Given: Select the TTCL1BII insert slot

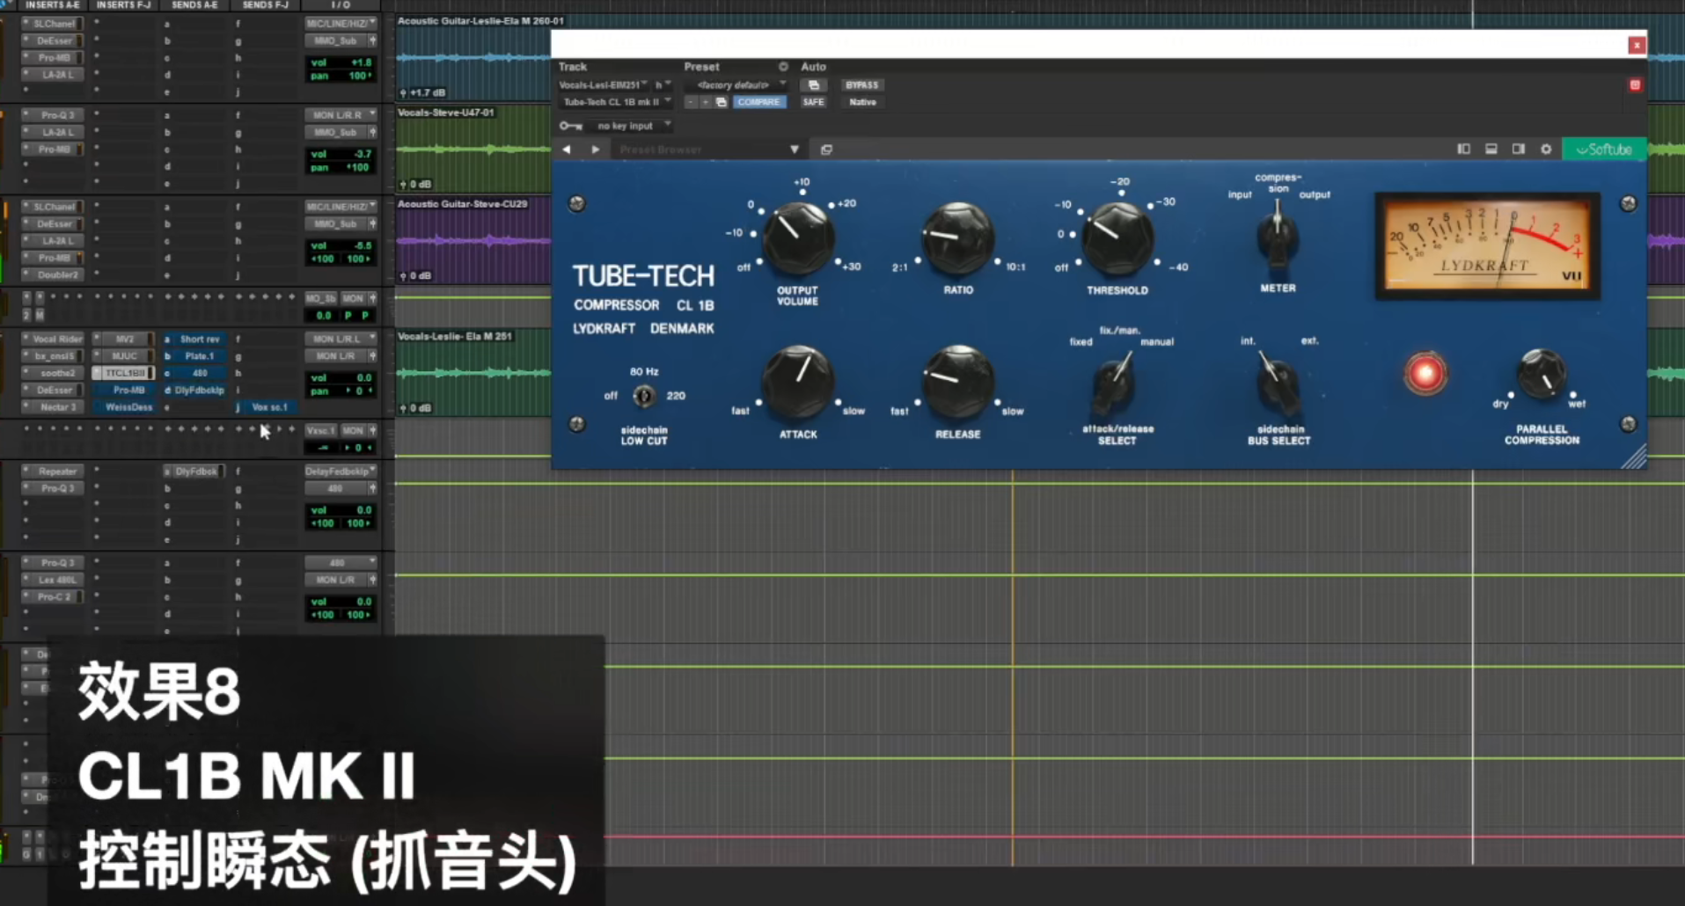Looking at the screenshot, I should [124, 373].
